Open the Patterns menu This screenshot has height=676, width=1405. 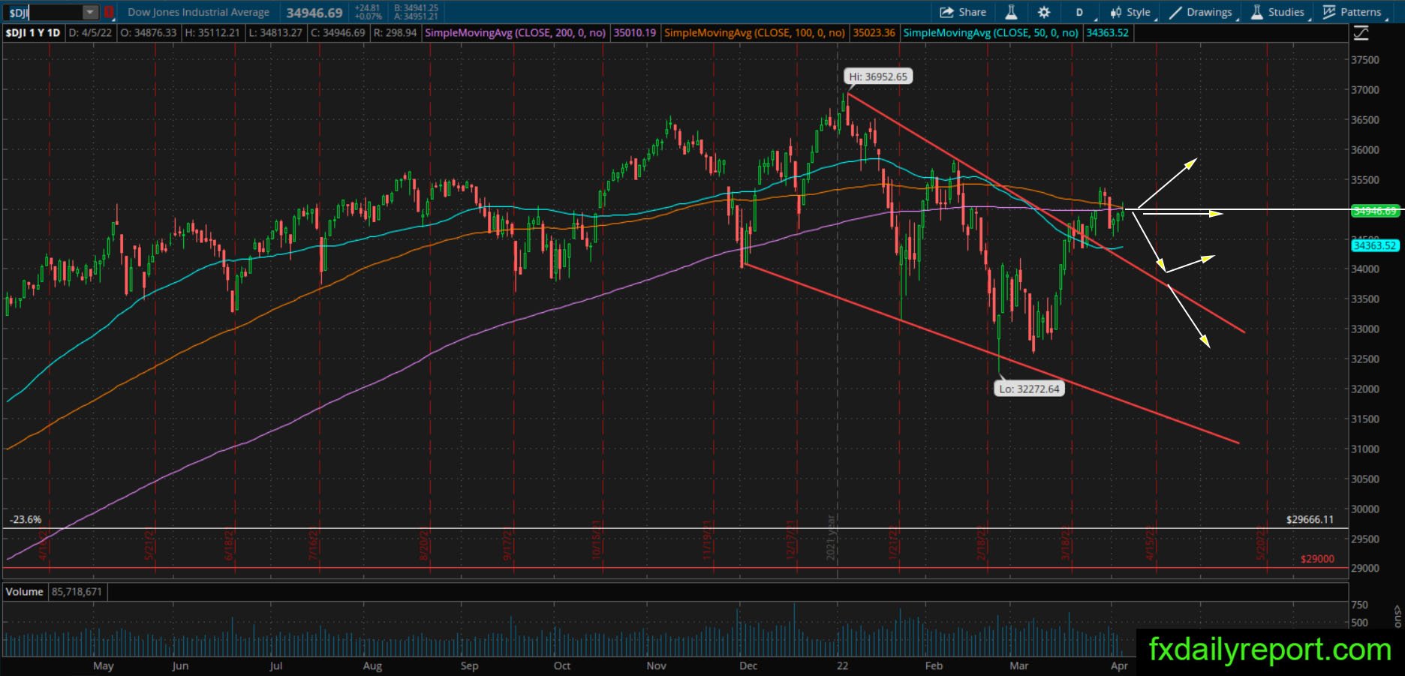coord(1352,12)
